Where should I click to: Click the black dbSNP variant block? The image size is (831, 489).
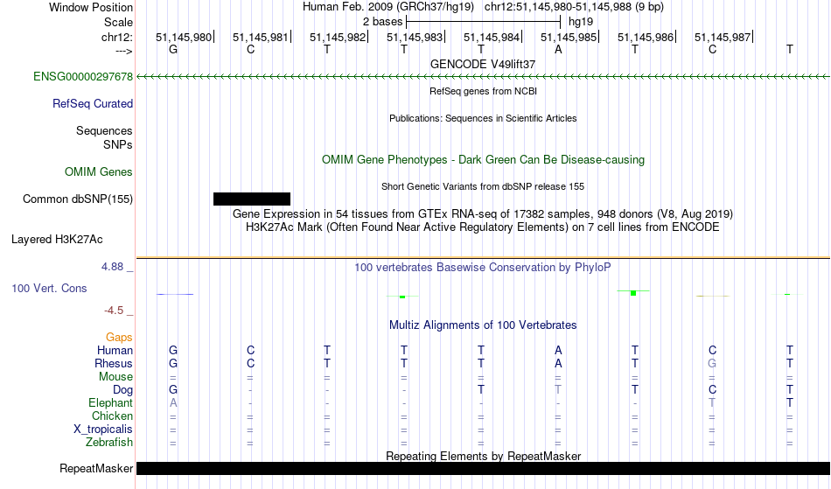click(252, 199)
